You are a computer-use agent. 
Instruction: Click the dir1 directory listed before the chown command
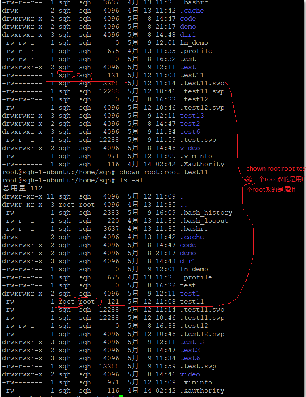(x=188, y=35)
